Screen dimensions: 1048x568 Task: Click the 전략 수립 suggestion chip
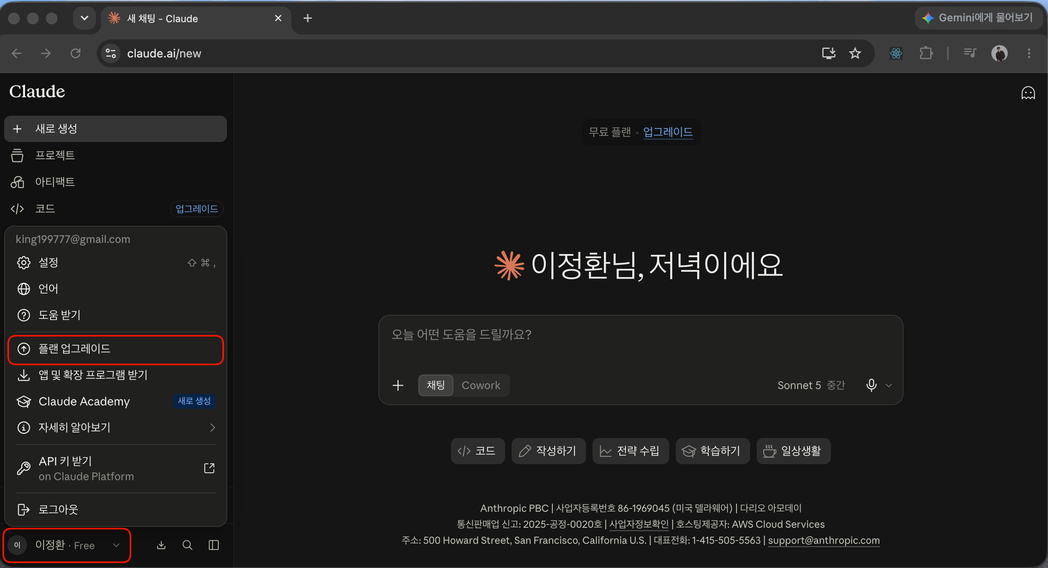tap(630, 451)
